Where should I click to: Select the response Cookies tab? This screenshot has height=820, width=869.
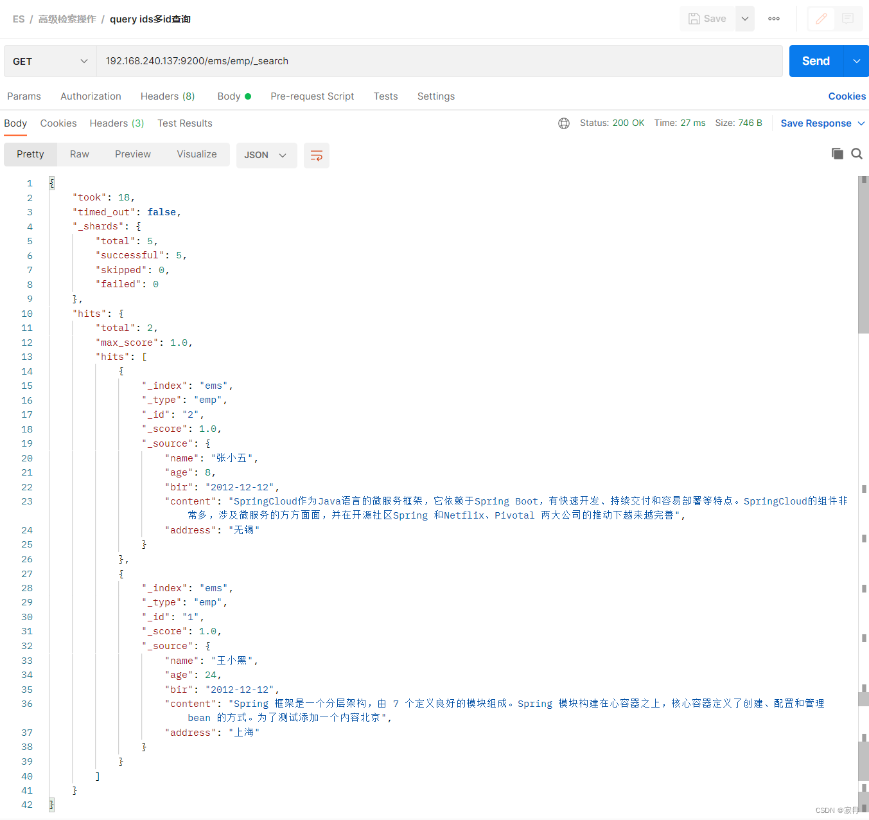58,123
